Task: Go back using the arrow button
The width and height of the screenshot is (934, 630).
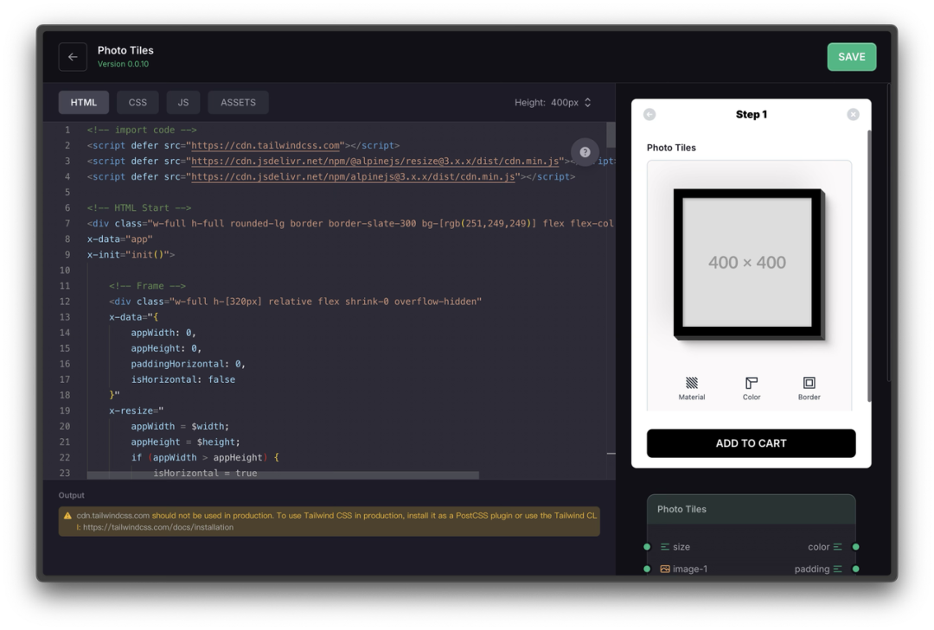Action: click(x=73, y=57)
